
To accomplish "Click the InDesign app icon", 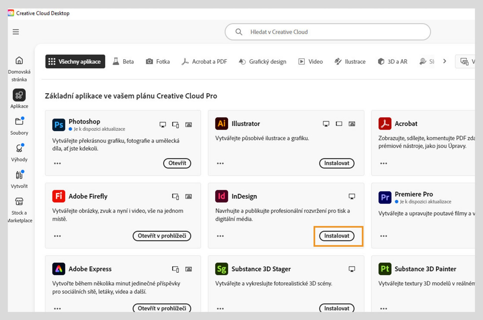I will [221, 196].
